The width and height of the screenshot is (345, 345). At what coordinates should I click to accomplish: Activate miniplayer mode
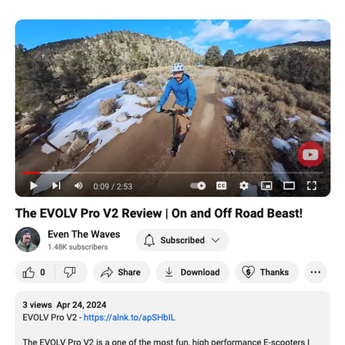coord(266,186)
